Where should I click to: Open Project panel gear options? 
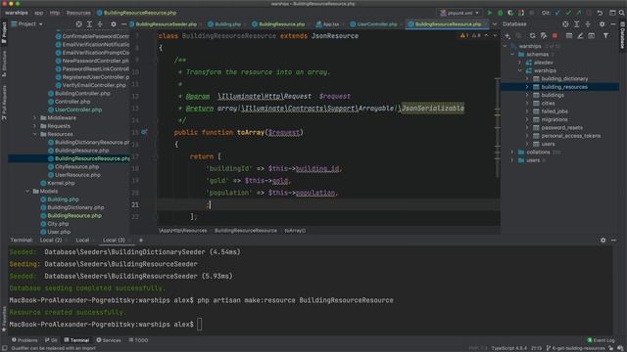pyautogui.click(x=114, y=24)
